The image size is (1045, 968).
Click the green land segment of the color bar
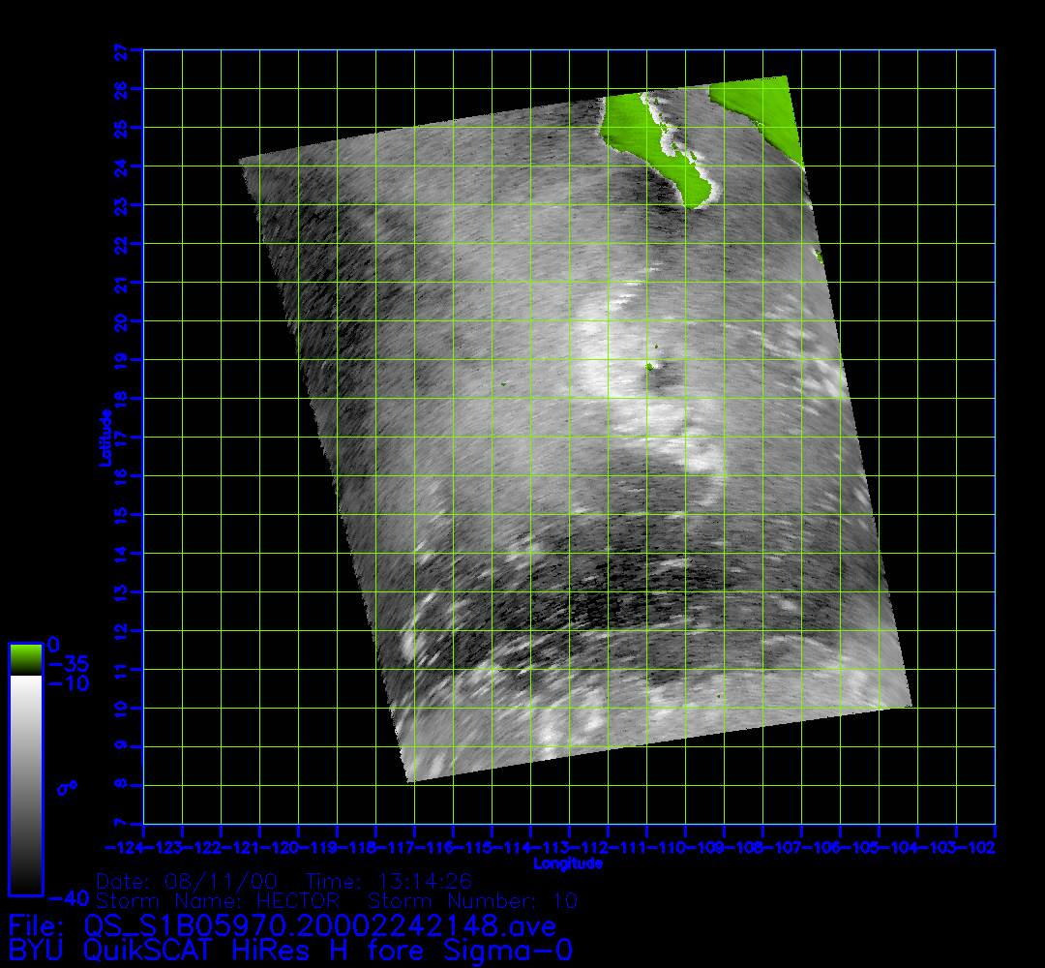click(25, 660)
